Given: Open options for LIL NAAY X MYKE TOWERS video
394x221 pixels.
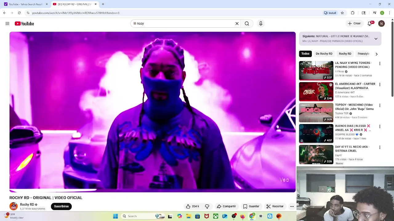Looking at the screenshot, I should click(380, 63).
